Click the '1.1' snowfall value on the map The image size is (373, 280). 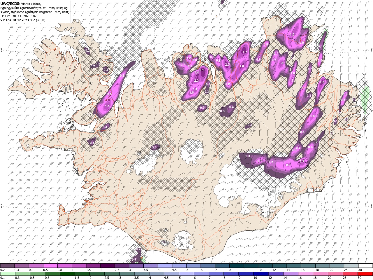291,80
